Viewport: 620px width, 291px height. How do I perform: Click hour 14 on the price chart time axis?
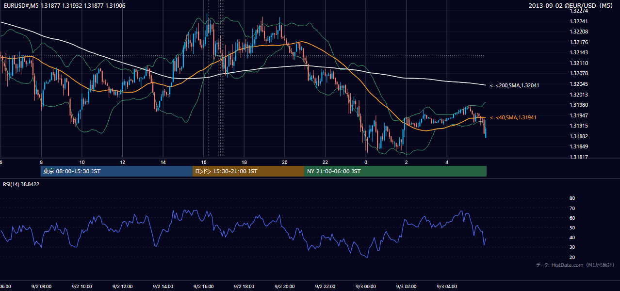pyautogui.click(x=163, y=162)
